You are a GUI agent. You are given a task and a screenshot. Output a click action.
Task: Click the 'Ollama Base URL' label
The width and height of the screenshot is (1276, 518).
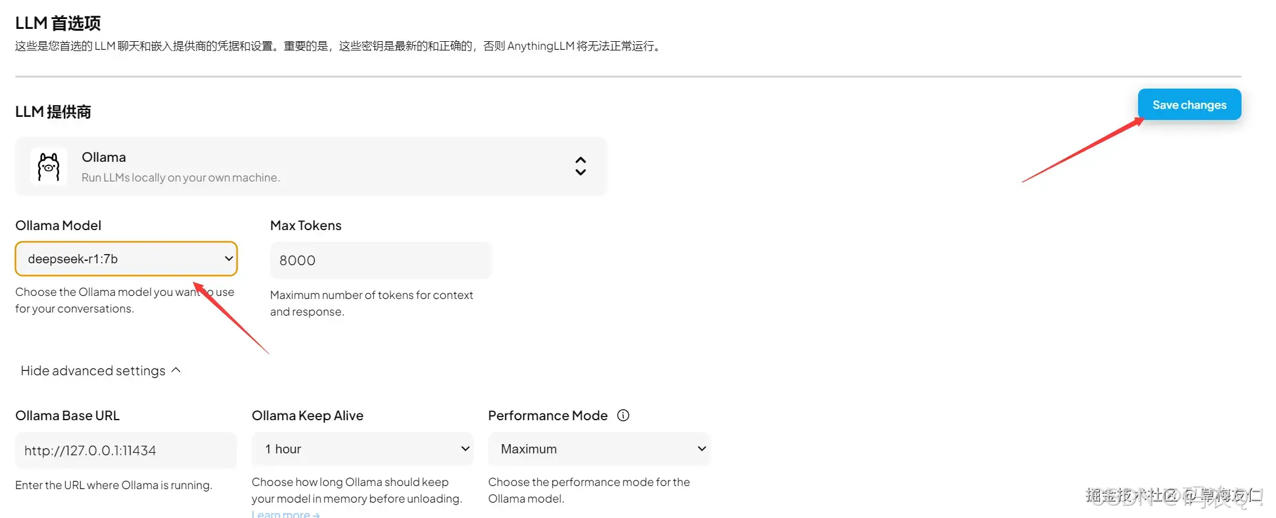(x=68, y=415)
